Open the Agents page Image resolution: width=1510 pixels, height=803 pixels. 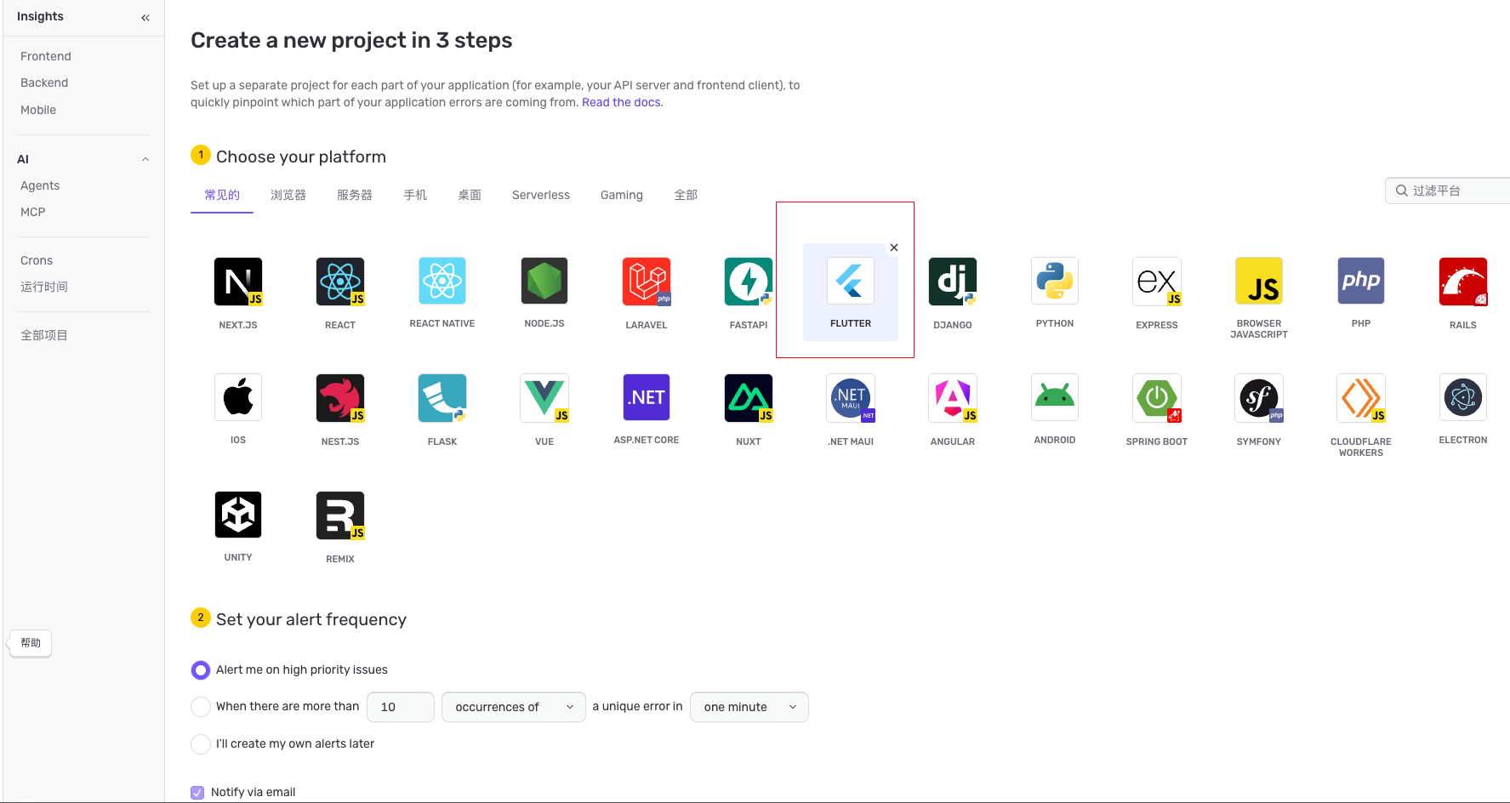click(x=40, y=185)
